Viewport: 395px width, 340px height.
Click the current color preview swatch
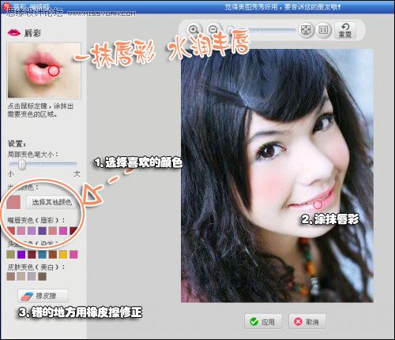tap(13, 202)
